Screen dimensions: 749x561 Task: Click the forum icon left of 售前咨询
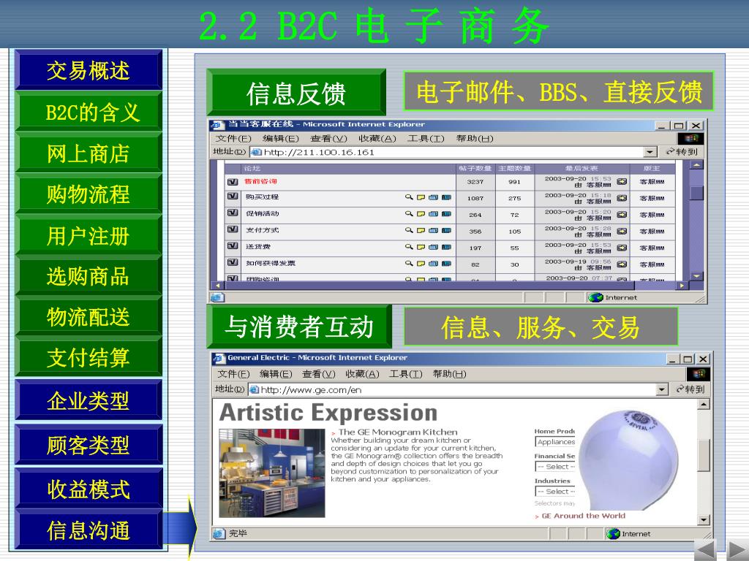[233, 182]
